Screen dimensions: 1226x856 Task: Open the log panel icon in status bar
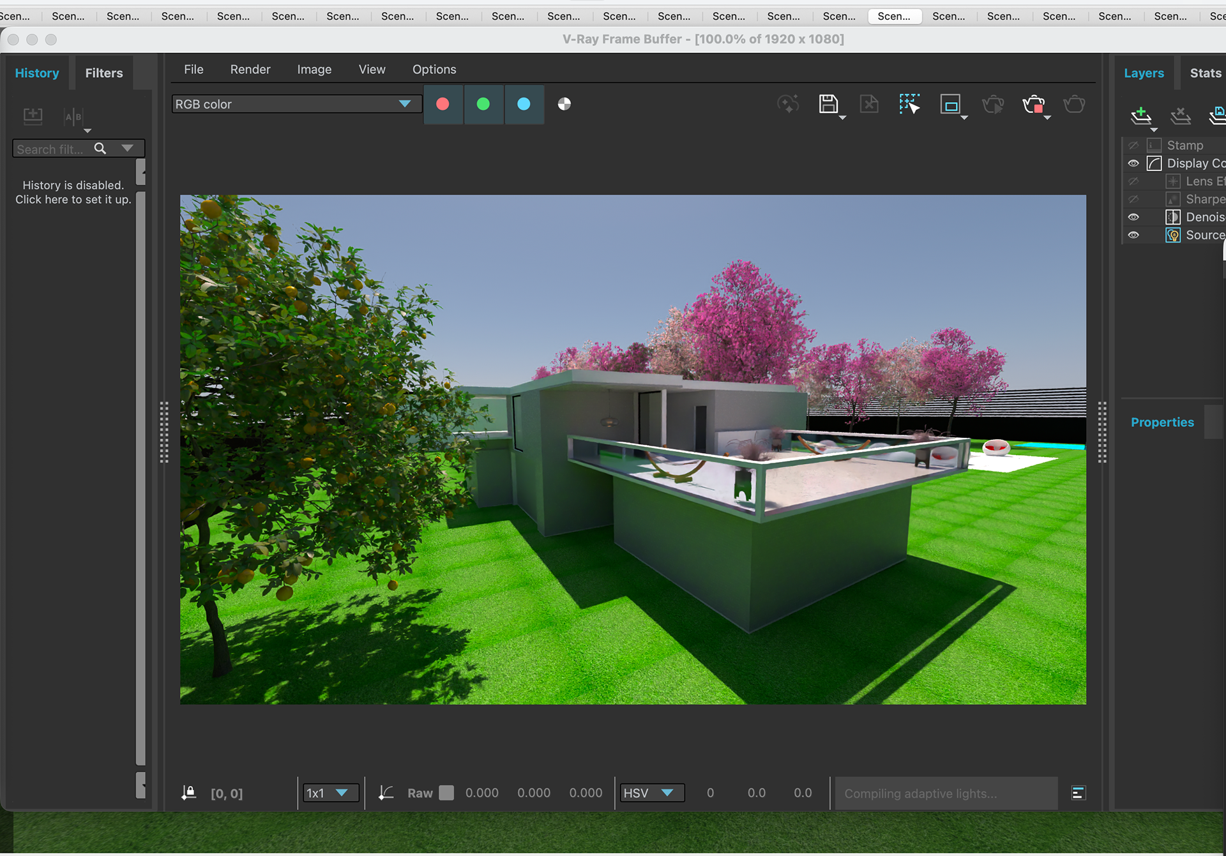pyautogui.click(x=1078, y=793)
